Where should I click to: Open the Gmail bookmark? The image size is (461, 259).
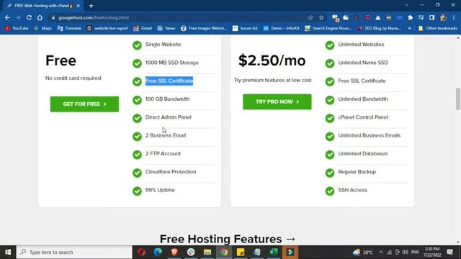pos(143,28)
